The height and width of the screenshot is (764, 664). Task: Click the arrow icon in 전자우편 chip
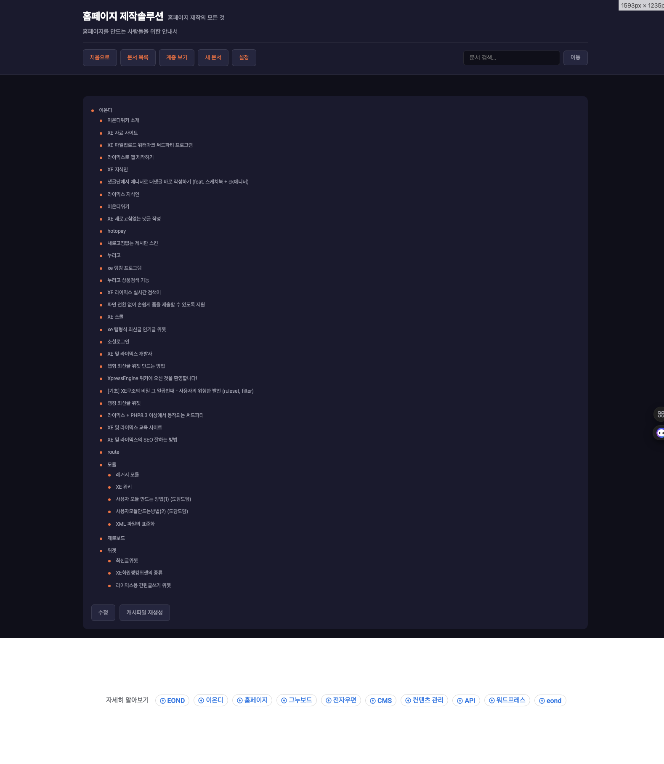[x=329, y=700]
